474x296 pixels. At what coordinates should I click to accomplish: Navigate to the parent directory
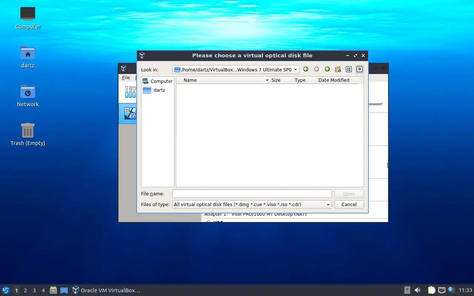(x=327, y=69)
